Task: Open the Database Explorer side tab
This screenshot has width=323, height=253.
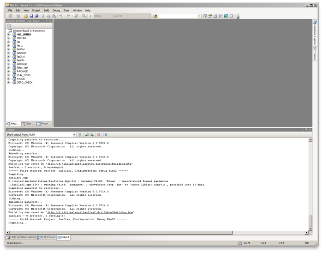Action: [315, 33]
